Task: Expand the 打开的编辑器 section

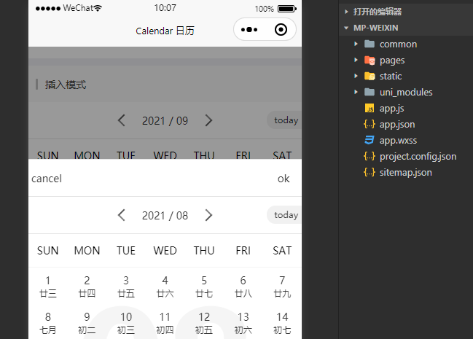Action: point(377,12)
